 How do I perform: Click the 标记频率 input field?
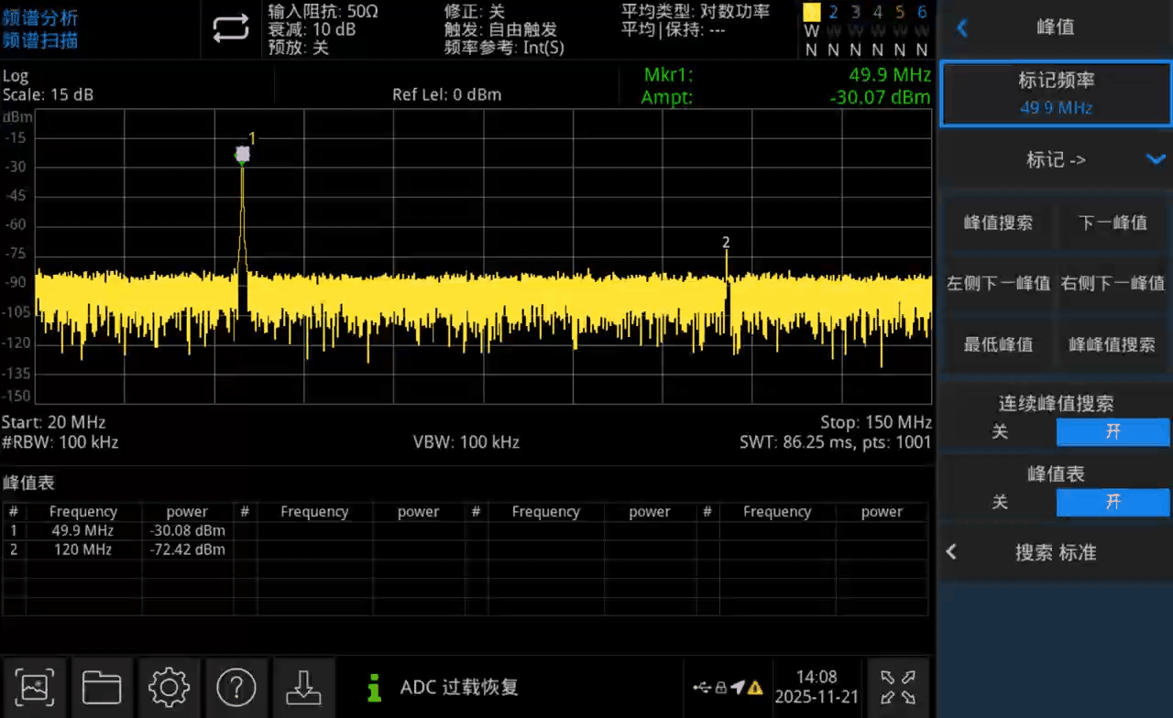[x=1055, y=94]
